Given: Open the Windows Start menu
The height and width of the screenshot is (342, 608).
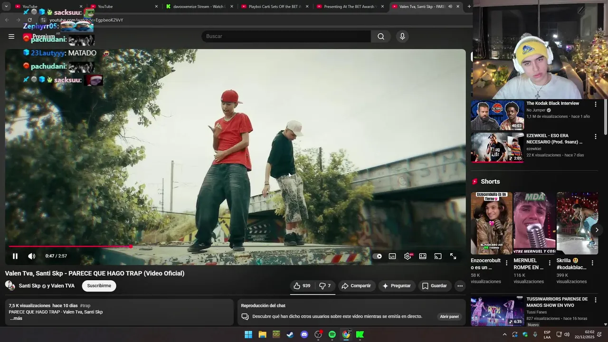Looking at the screenshot, I should pos(248,334).
